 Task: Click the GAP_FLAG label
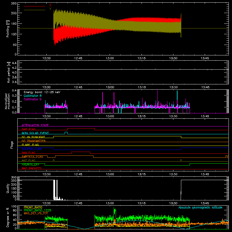(28, 129)
